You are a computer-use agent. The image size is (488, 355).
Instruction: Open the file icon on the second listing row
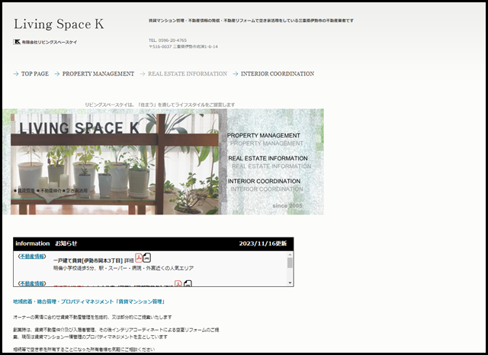pyautogui.click(x=188, y=283)
